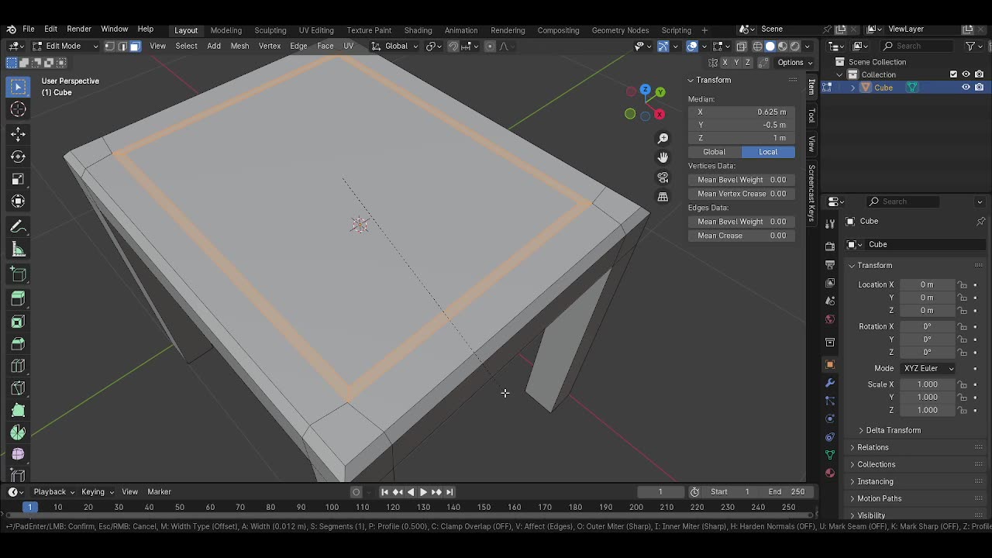
Task: Expand the Cube item in the outliner
Action: click(x=853, y=88)
